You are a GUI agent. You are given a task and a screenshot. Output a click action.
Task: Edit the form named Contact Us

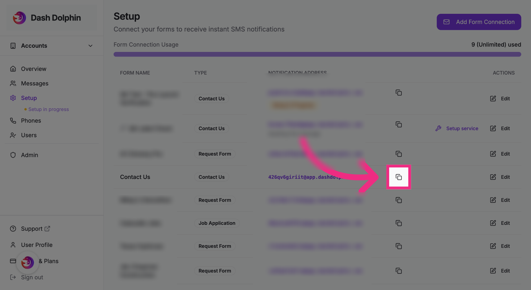pos(500,177)
